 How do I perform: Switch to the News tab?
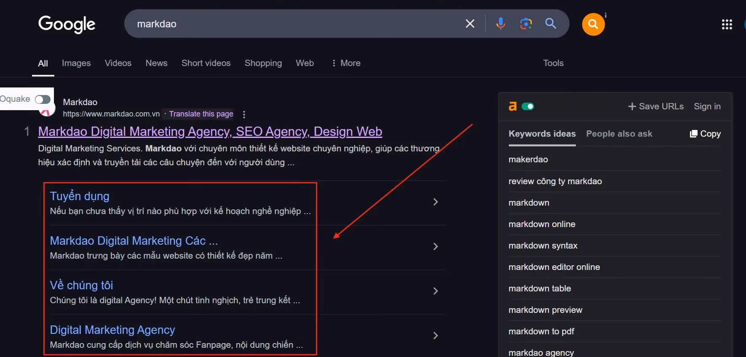(156, 63)
